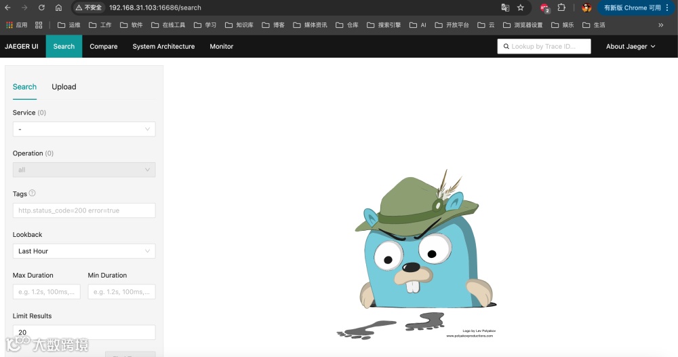Open the apps grid icon in bookmarks bar
The width and height of the screenshot is (678, 357).
tap(39, 25)
